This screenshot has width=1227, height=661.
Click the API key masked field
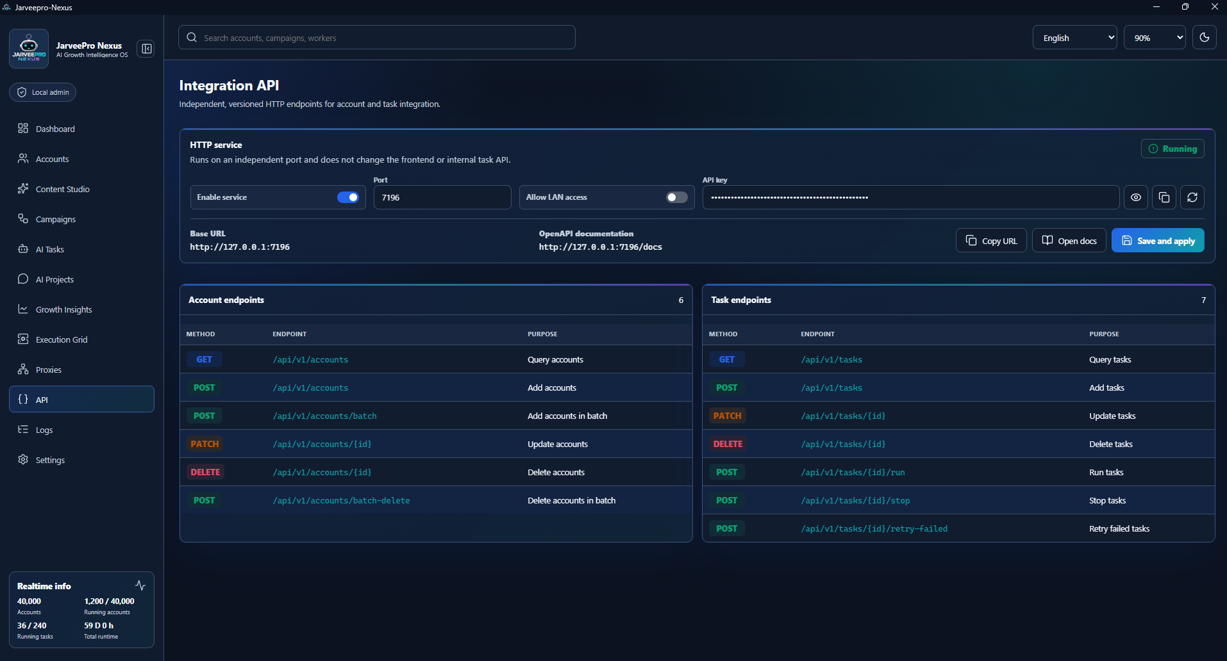click(911, 197)
